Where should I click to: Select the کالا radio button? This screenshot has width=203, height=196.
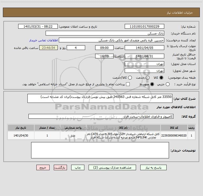pos(161,78)
